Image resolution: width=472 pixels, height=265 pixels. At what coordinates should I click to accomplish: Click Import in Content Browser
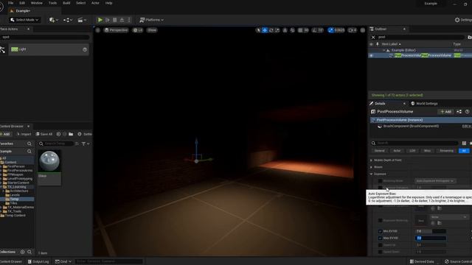pyautogui.click(x=24, y=134)
